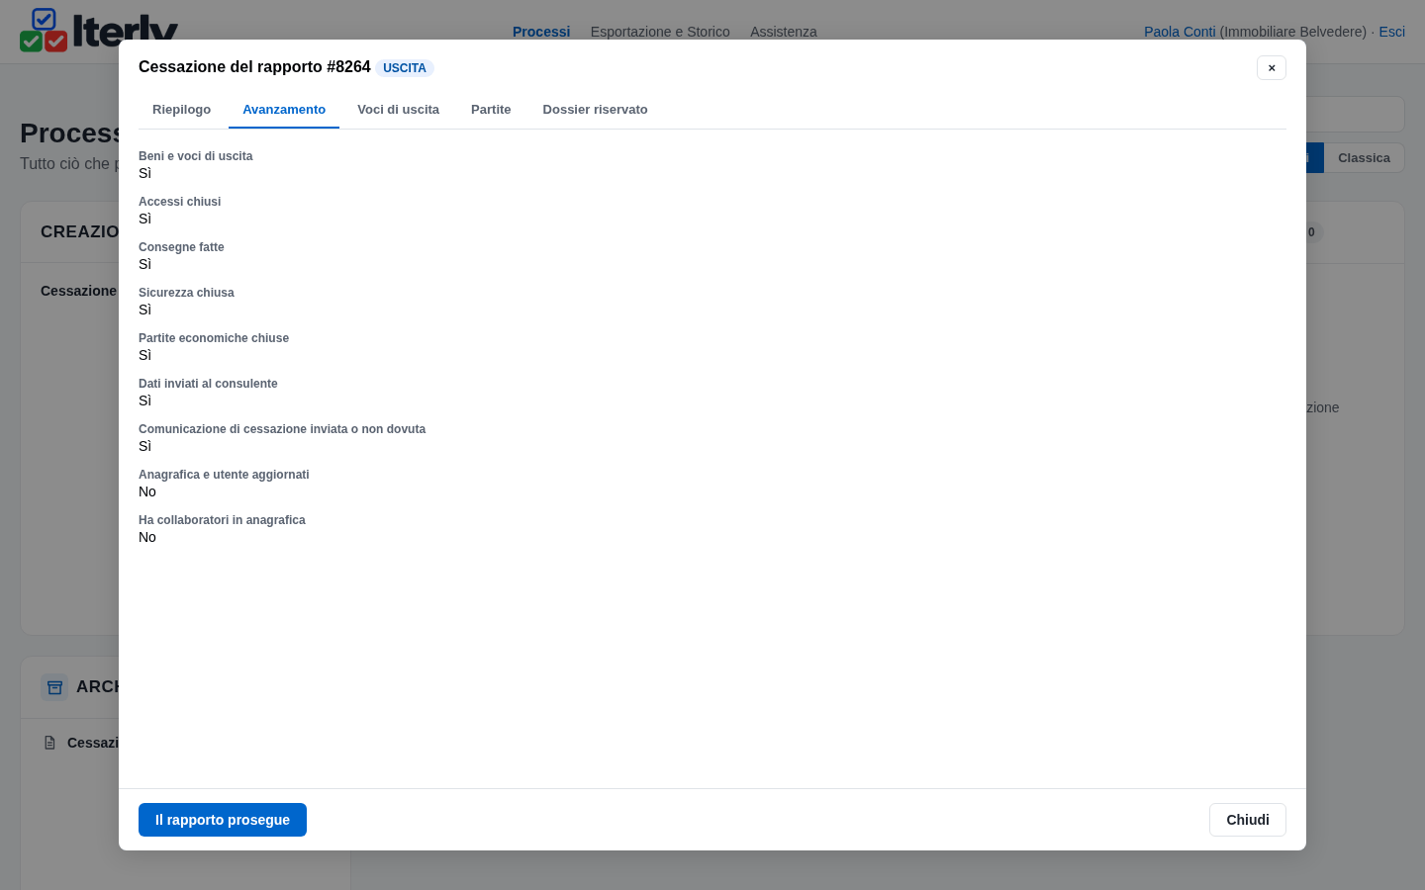Click the USCITA badge
This screenshot has width=1425, height=890.
coord(405,68)
